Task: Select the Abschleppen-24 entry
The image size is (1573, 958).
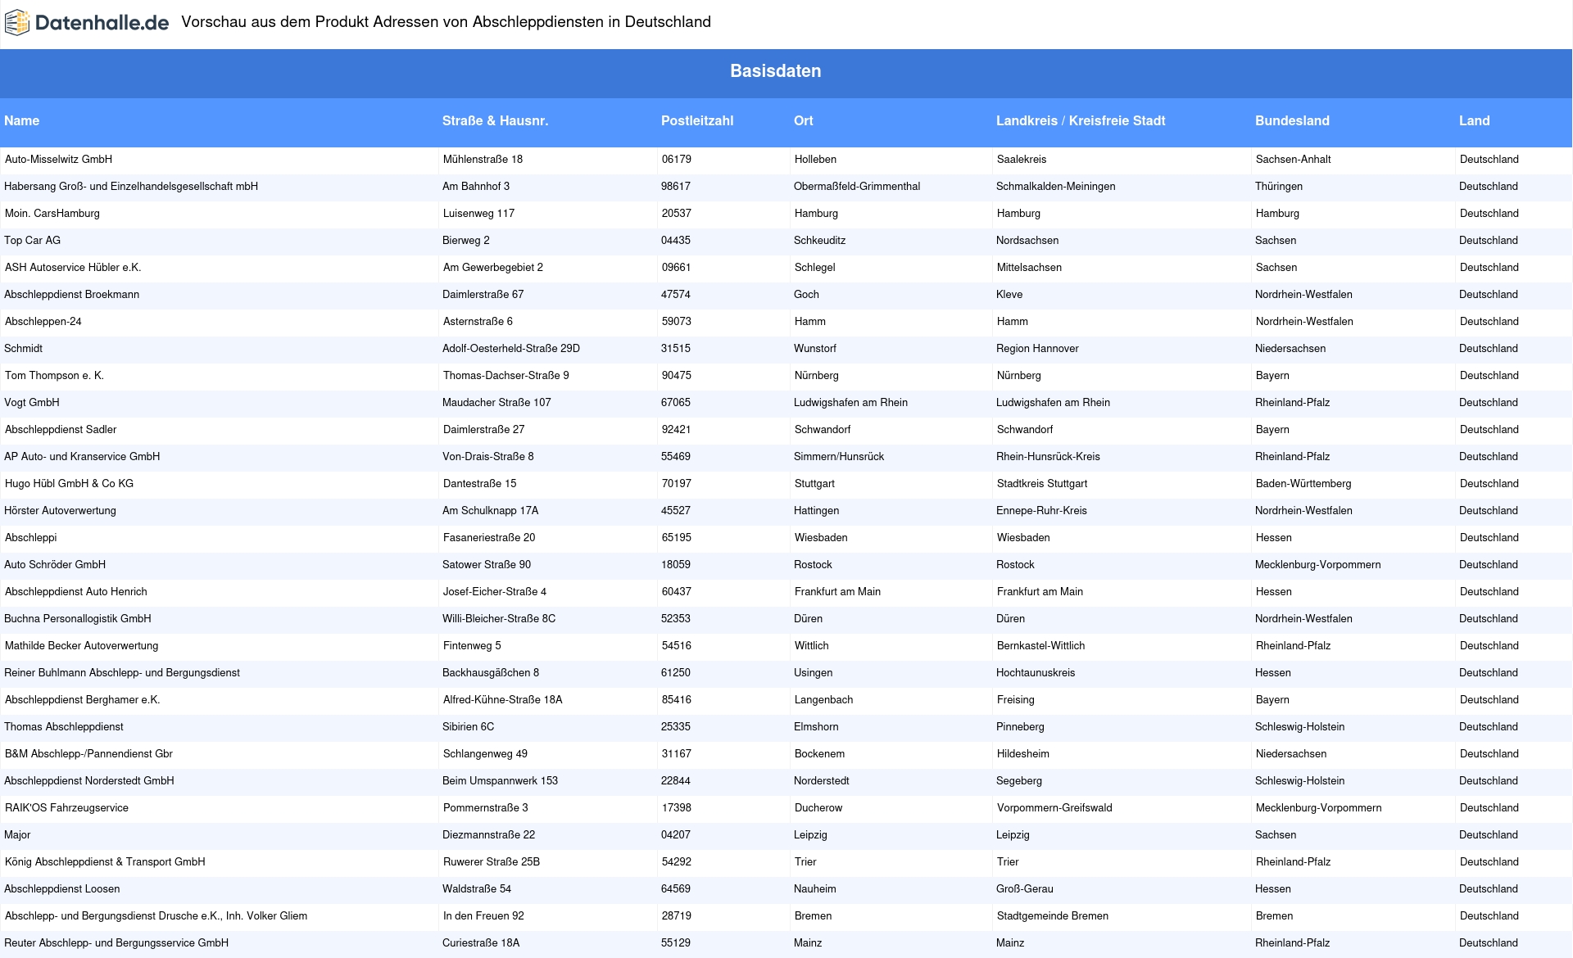Action: click(43, 322)
